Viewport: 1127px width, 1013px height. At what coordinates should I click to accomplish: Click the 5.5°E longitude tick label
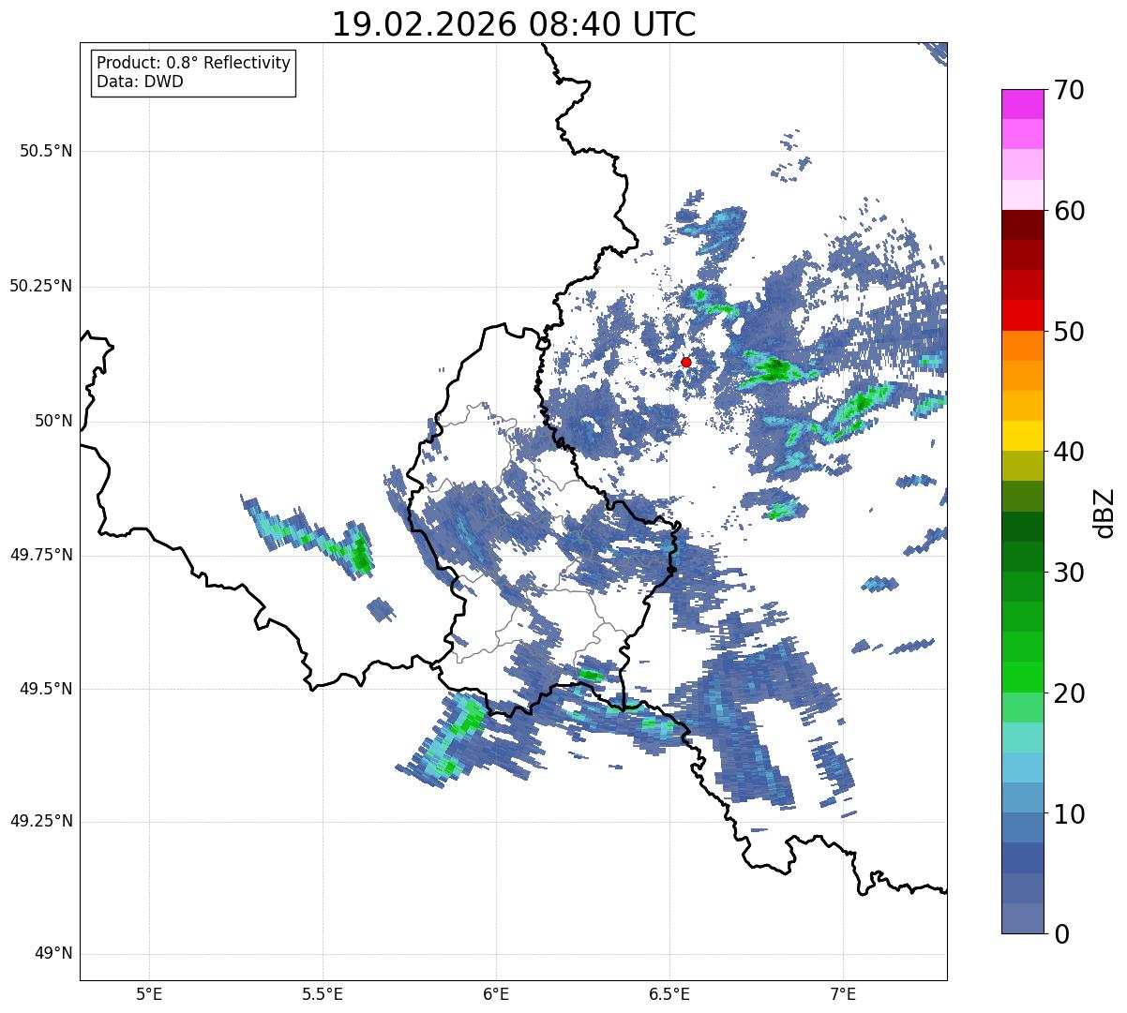pyautogui.click(x=323, y=992)
